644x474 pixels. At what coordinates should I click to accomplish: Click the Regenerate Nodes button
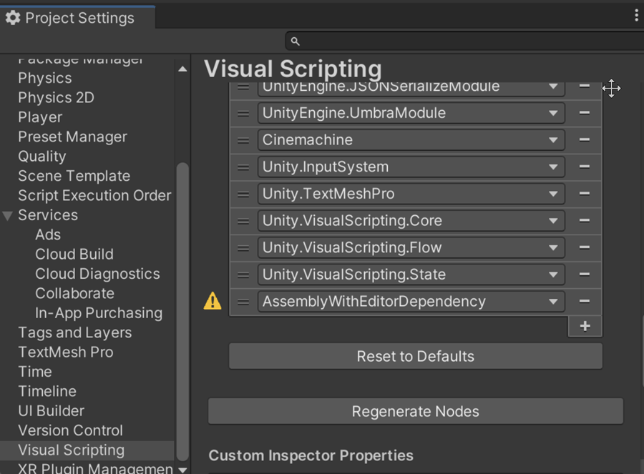pos(415,411)
